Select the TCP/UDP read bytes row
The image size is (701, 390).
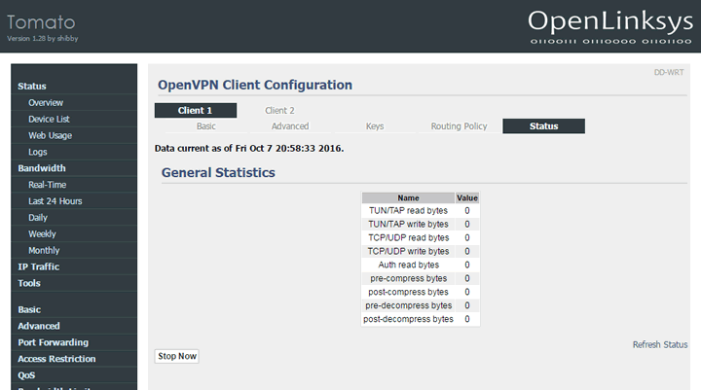(x=421, y=237)
